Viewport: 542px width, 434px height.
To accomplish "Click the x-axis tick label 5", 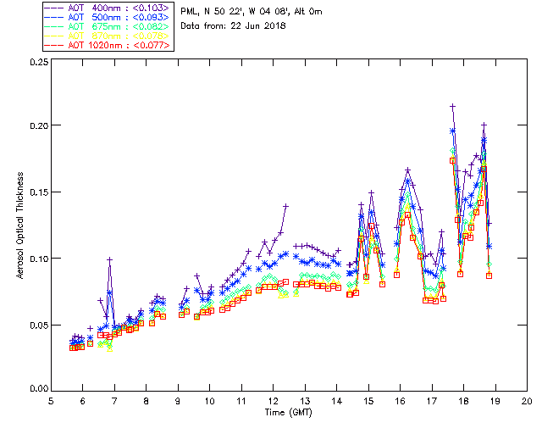I will (51, 401).
